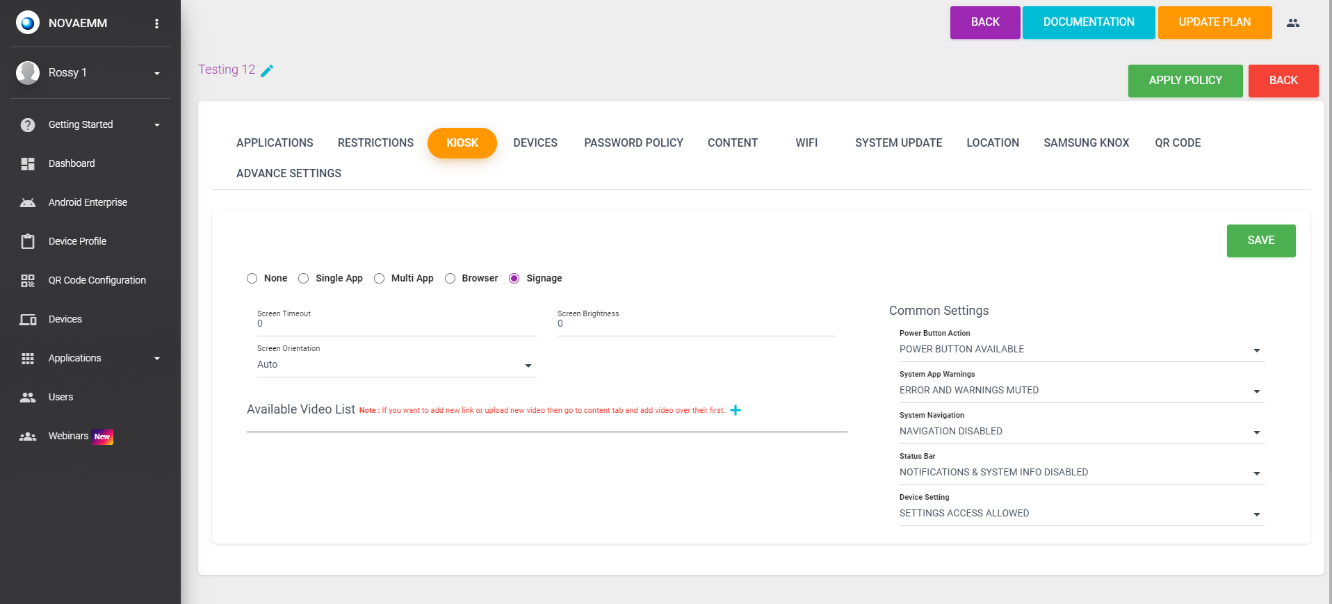
Task: Open the System App Warnings dropdown
Action: (x=1082, y=391)
